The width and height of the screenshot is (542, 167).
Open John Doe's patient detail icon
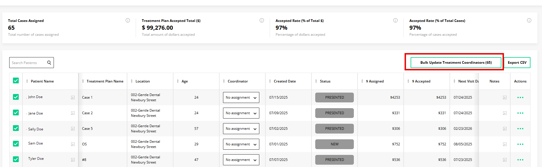(73, 97)
